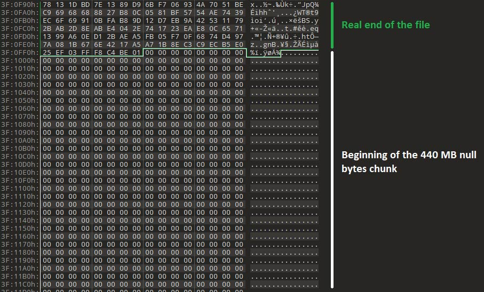The width and height of the screenshot is (484, 292).
Task: Click the 'Real end of the file' annotation
Action: pyautogui.click(x=385, y=25)
